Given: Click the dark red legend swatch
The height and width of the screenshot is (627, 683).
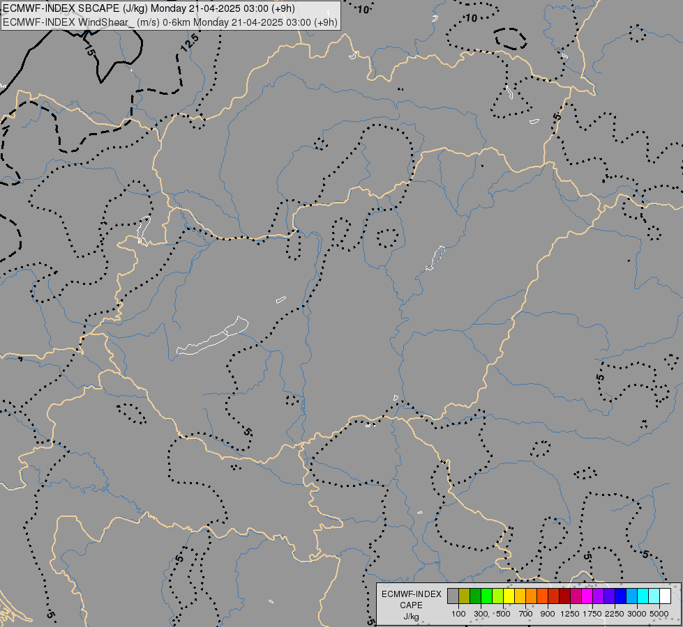Looking at the screenshot, I should pos(565,596).
